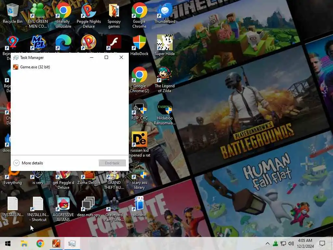Select the Super Hilda desktop icon
Image resolution: width=333 pixels, height=250 pixels.
coord(165,46)
